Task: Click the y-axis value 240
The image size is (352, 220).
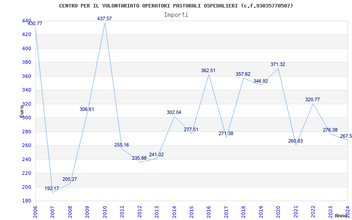Action: click(26, 159)
